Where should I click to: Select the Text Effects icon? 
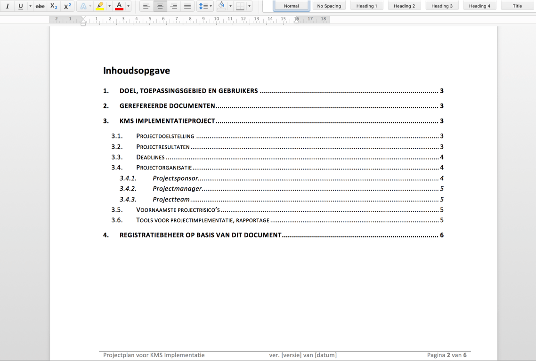coord(82,6)
